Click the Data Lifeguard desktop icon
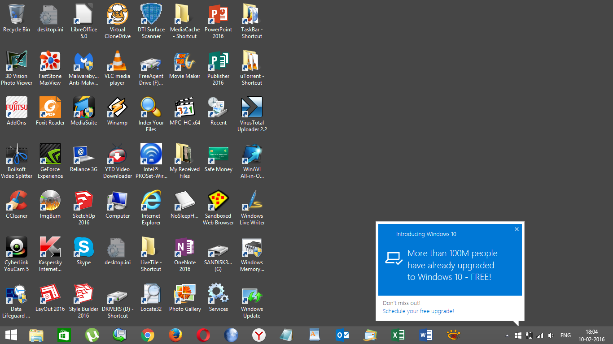This screenshot has width=613, height=344. (17, 294)
